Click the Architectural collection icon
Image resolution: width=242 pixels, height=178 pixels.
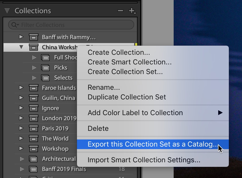click(x=33, y=159)
